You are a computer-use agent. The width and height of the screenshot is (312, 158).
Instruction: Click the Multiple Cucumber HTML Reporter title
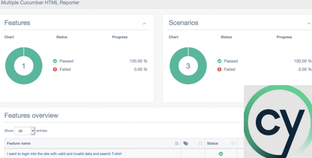coord(41,3)
